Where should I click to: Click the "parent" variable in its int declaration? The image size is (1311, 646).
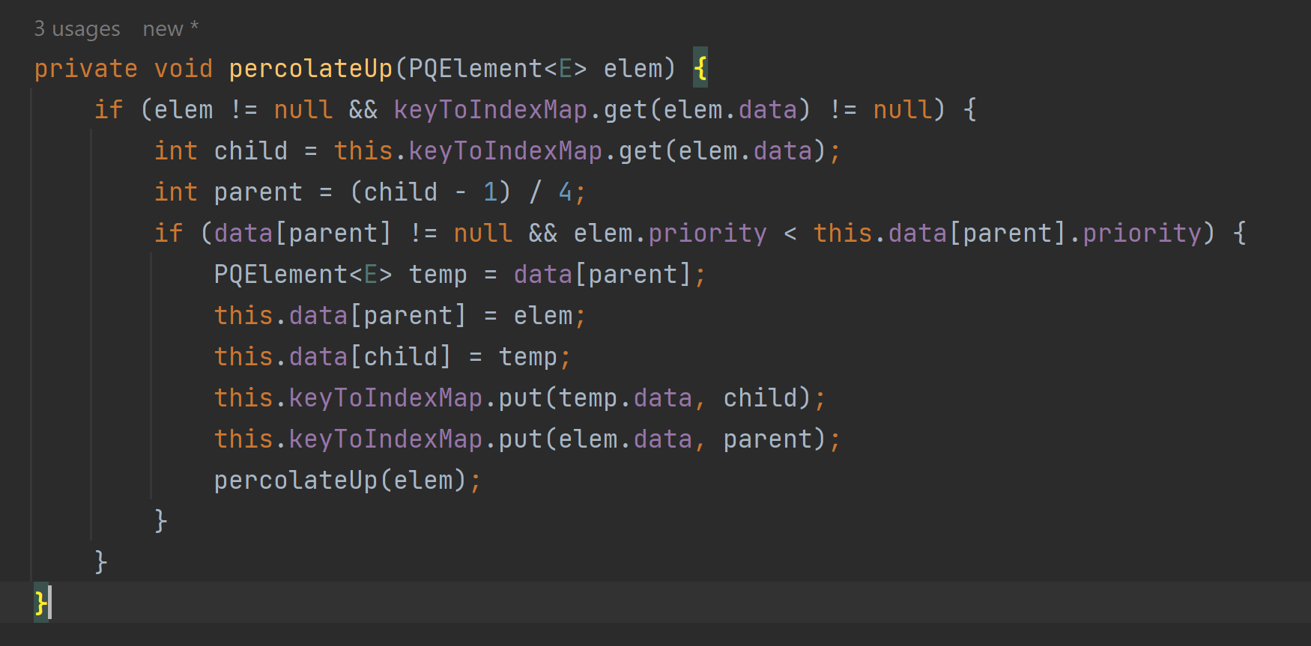pyautogui.click(x=258, y=192)
